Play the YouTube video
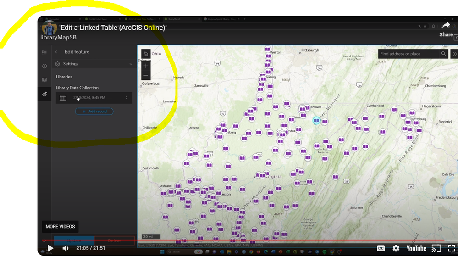The image size is (458, 257). (x=50, y=248)
